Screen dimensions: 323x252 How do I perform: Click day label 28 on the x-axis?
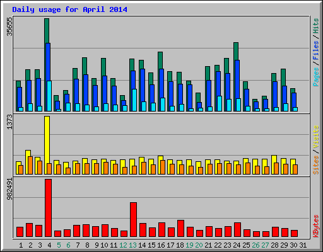(274, 245)
